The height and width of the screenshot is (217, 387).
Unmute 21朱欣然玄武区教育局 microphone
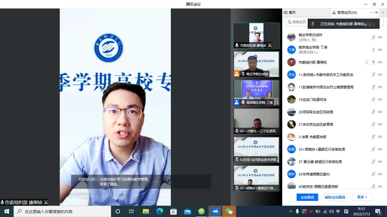point(373,125)
